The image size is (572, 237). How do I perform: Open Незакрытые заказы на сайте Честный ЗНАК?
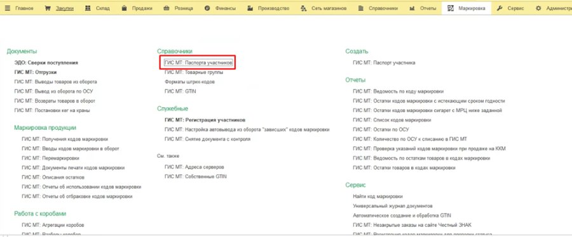pos(412,225)
